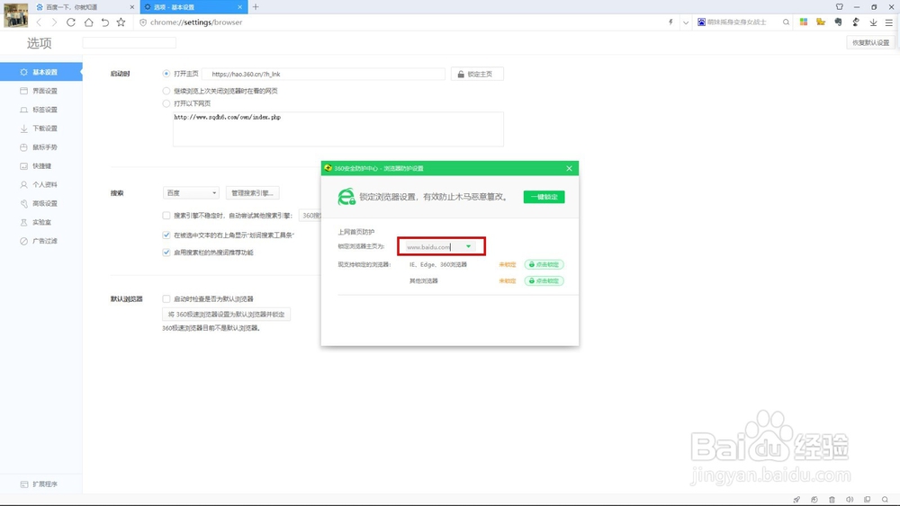The image size is (900, 506).
Task: Click the speaker sound icon in status bar
Action: point(850,500)
